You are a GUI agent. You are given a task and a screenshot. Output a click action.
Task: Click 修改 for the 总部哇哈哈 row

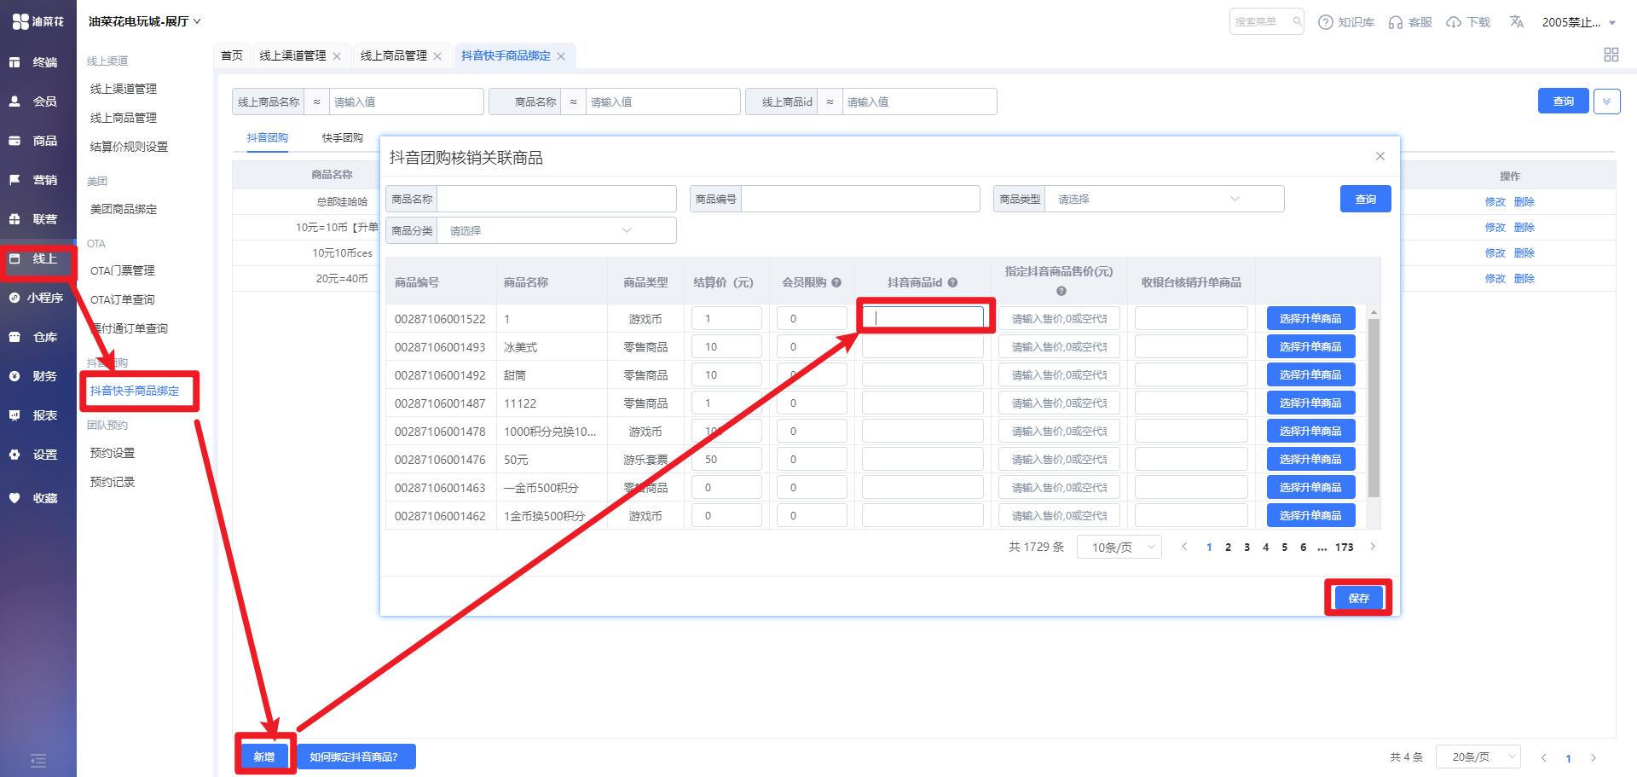[1495, 202]
